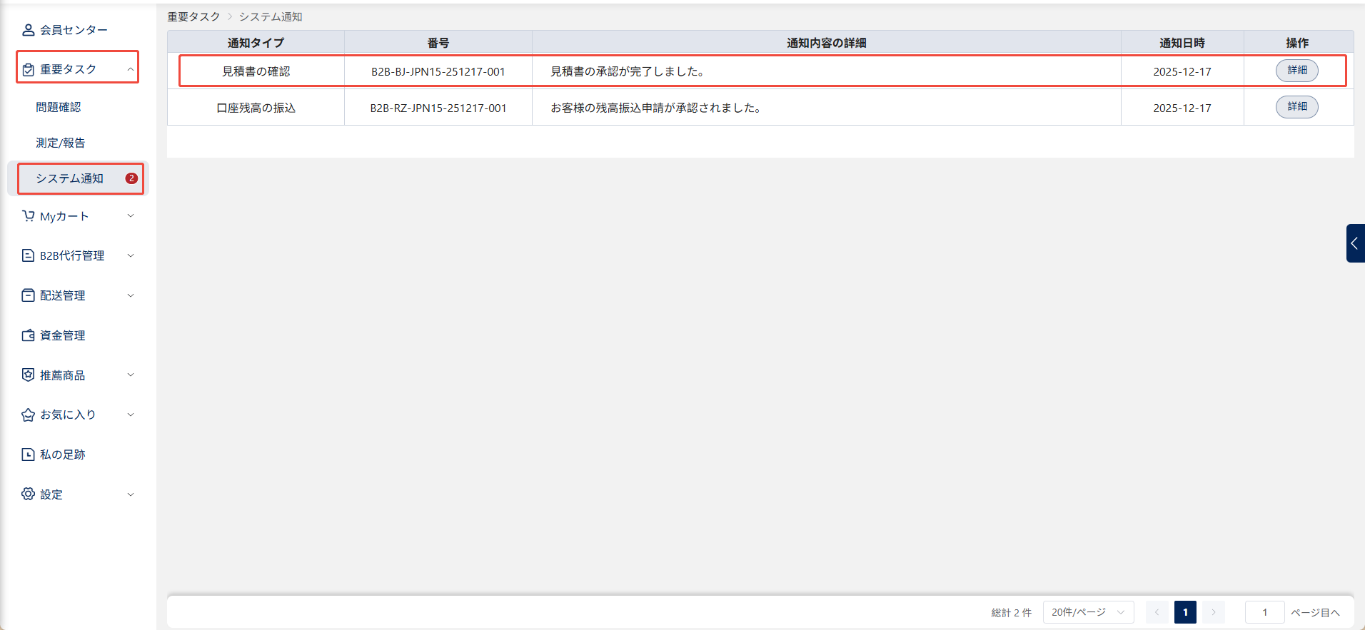Expand the Myカート menu chevron
The height and width of the screenshot is (630, 1365).
coord(131,215)
